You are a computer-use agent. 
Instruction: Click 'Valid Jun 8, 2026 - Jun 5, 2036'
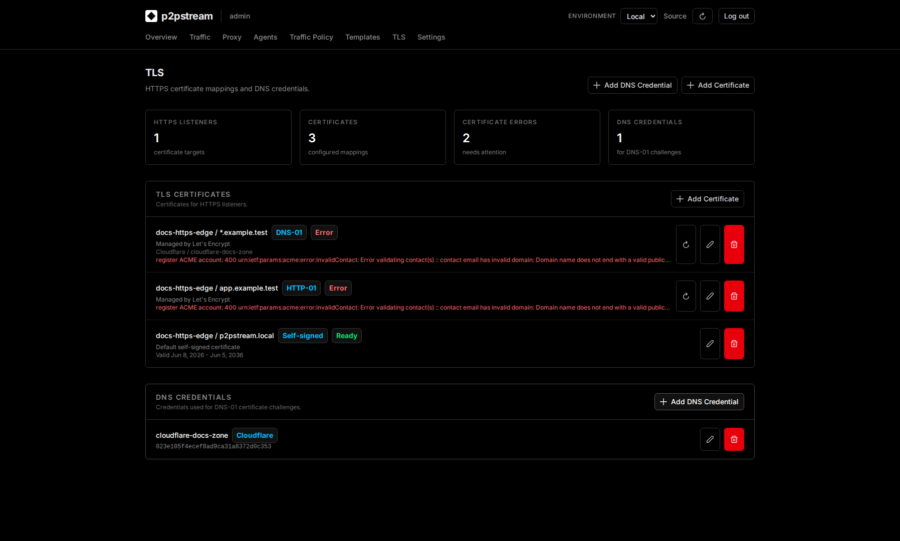pyautogui.click(x=199, y=355)
